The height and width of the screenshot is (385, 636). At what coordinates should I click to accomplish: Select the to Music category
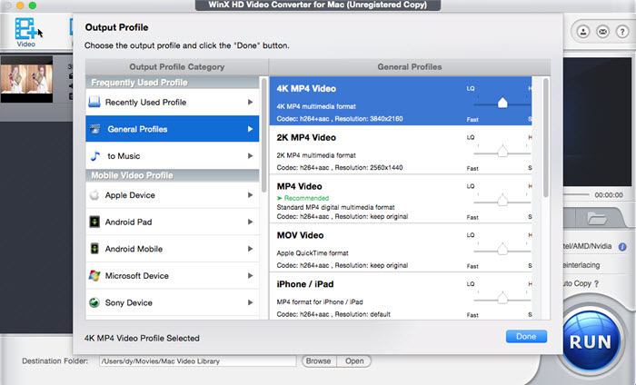pos(173,155)
